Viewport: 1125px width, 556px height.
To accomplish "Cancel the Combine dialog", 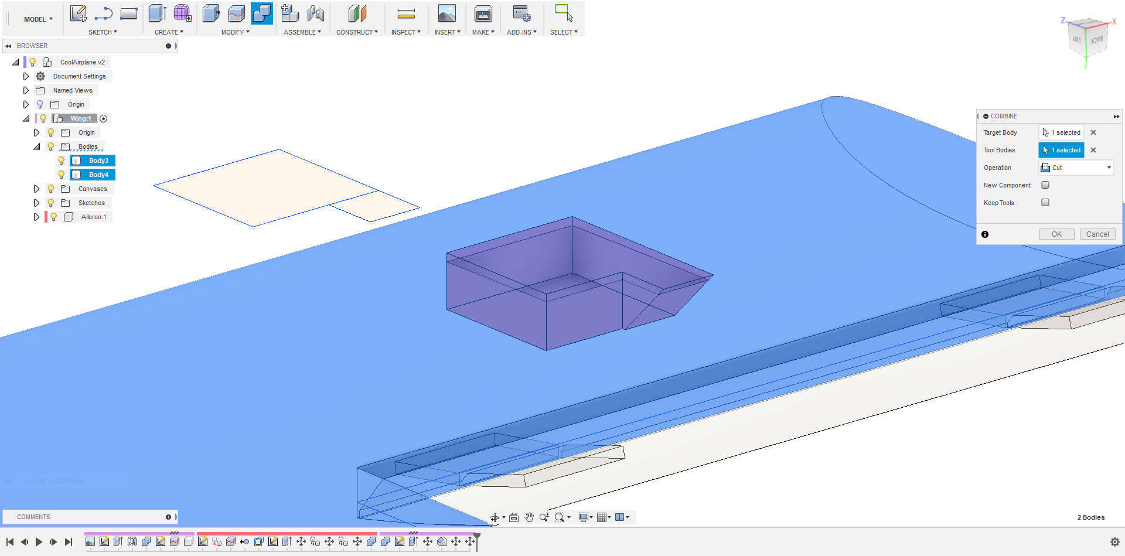I will [x=1097, y=234].
